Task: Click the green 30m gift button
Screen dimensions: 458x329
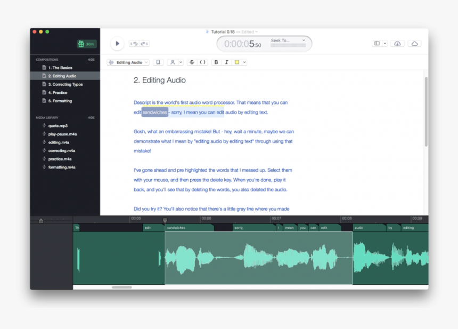Action: point(87,44)
